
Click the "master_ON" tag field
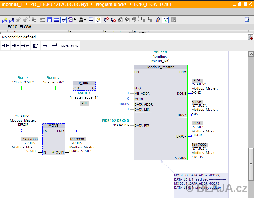tap(54, 83)
